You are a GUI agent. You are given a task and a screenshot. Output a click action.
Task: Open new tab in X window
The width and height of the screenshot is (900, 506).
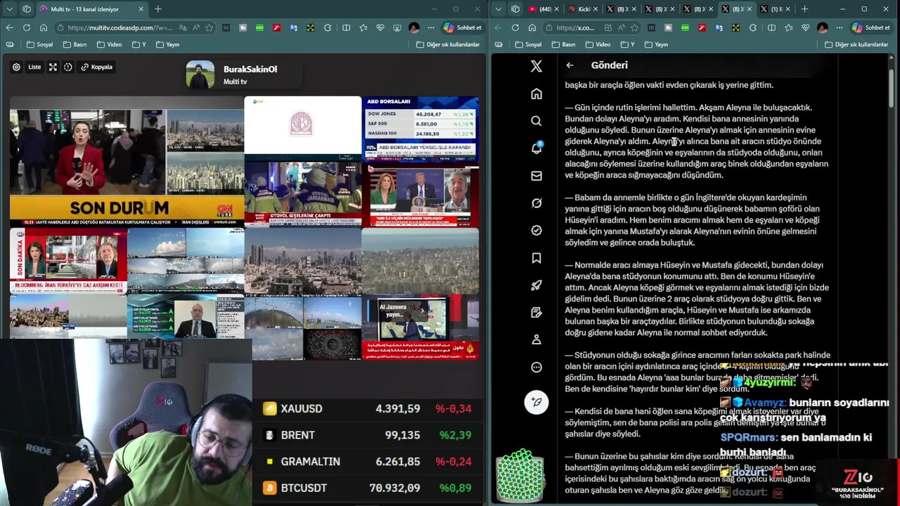tap(804, 9)
